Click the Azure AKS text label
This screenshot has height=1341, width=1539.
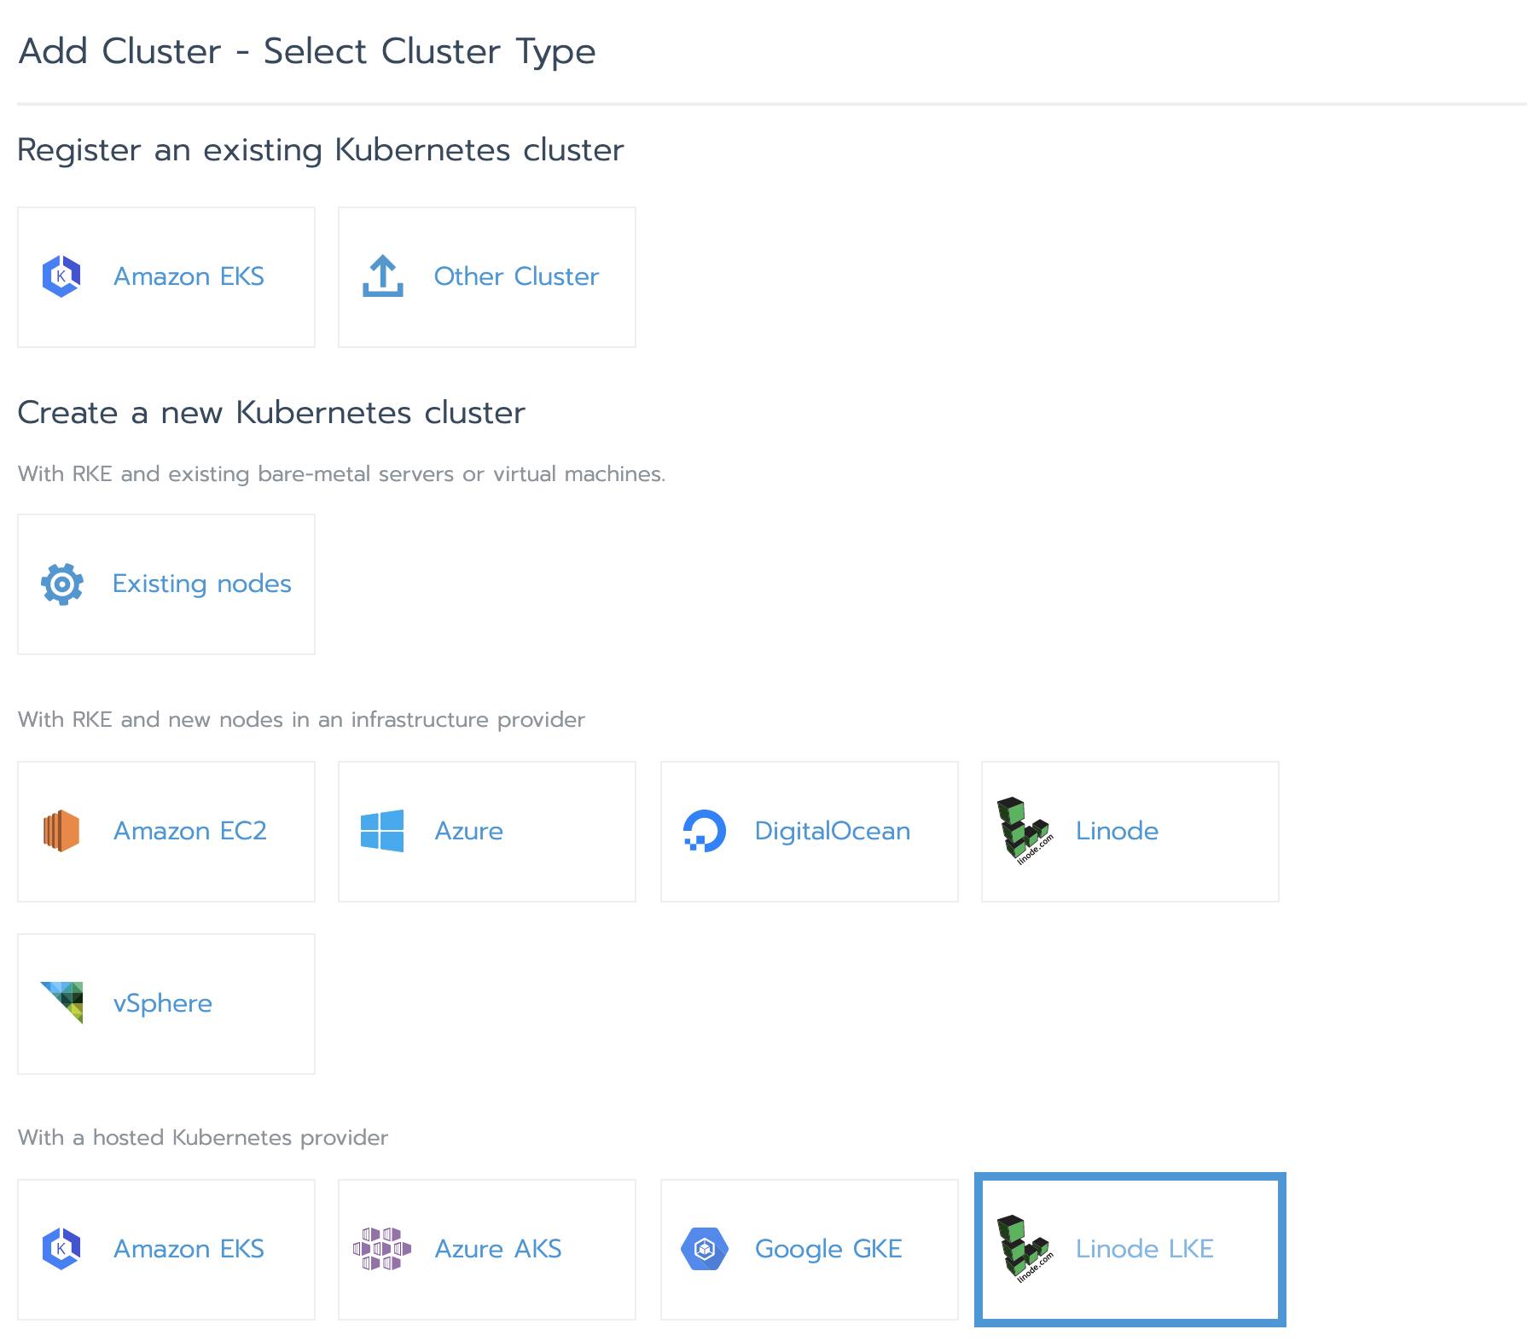click(x=499, y=1248)
